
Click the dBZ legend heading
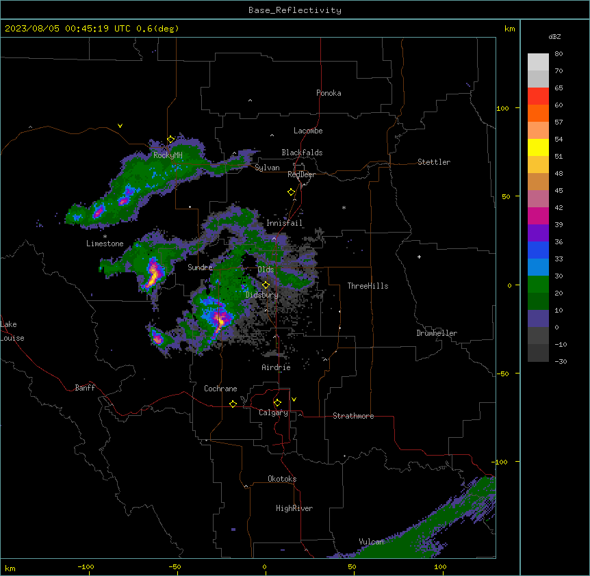coord(554,37)
